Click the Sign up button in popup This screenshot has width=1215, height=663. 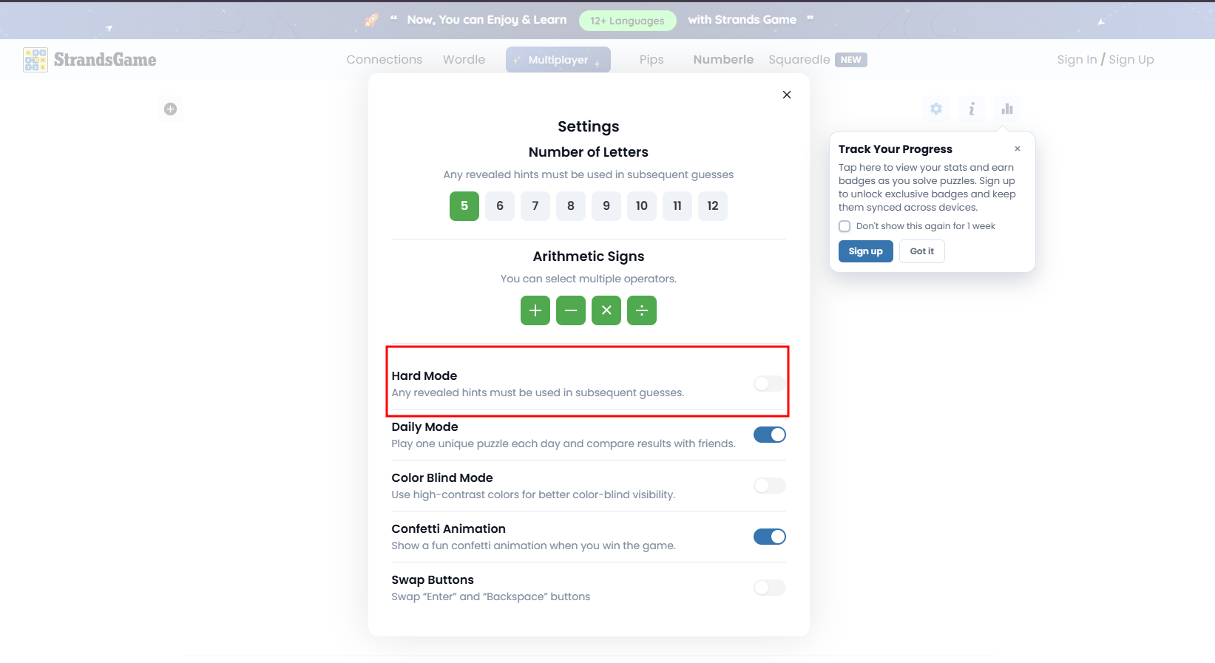(x=866, y=251)
